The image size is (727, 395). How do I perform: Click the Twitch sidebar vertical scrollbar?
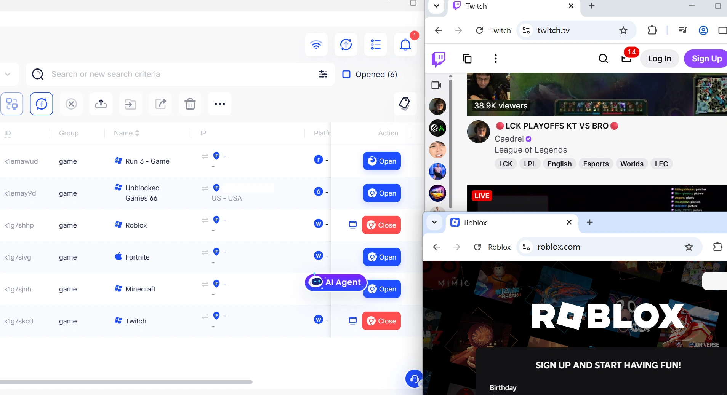pos(451,143)
